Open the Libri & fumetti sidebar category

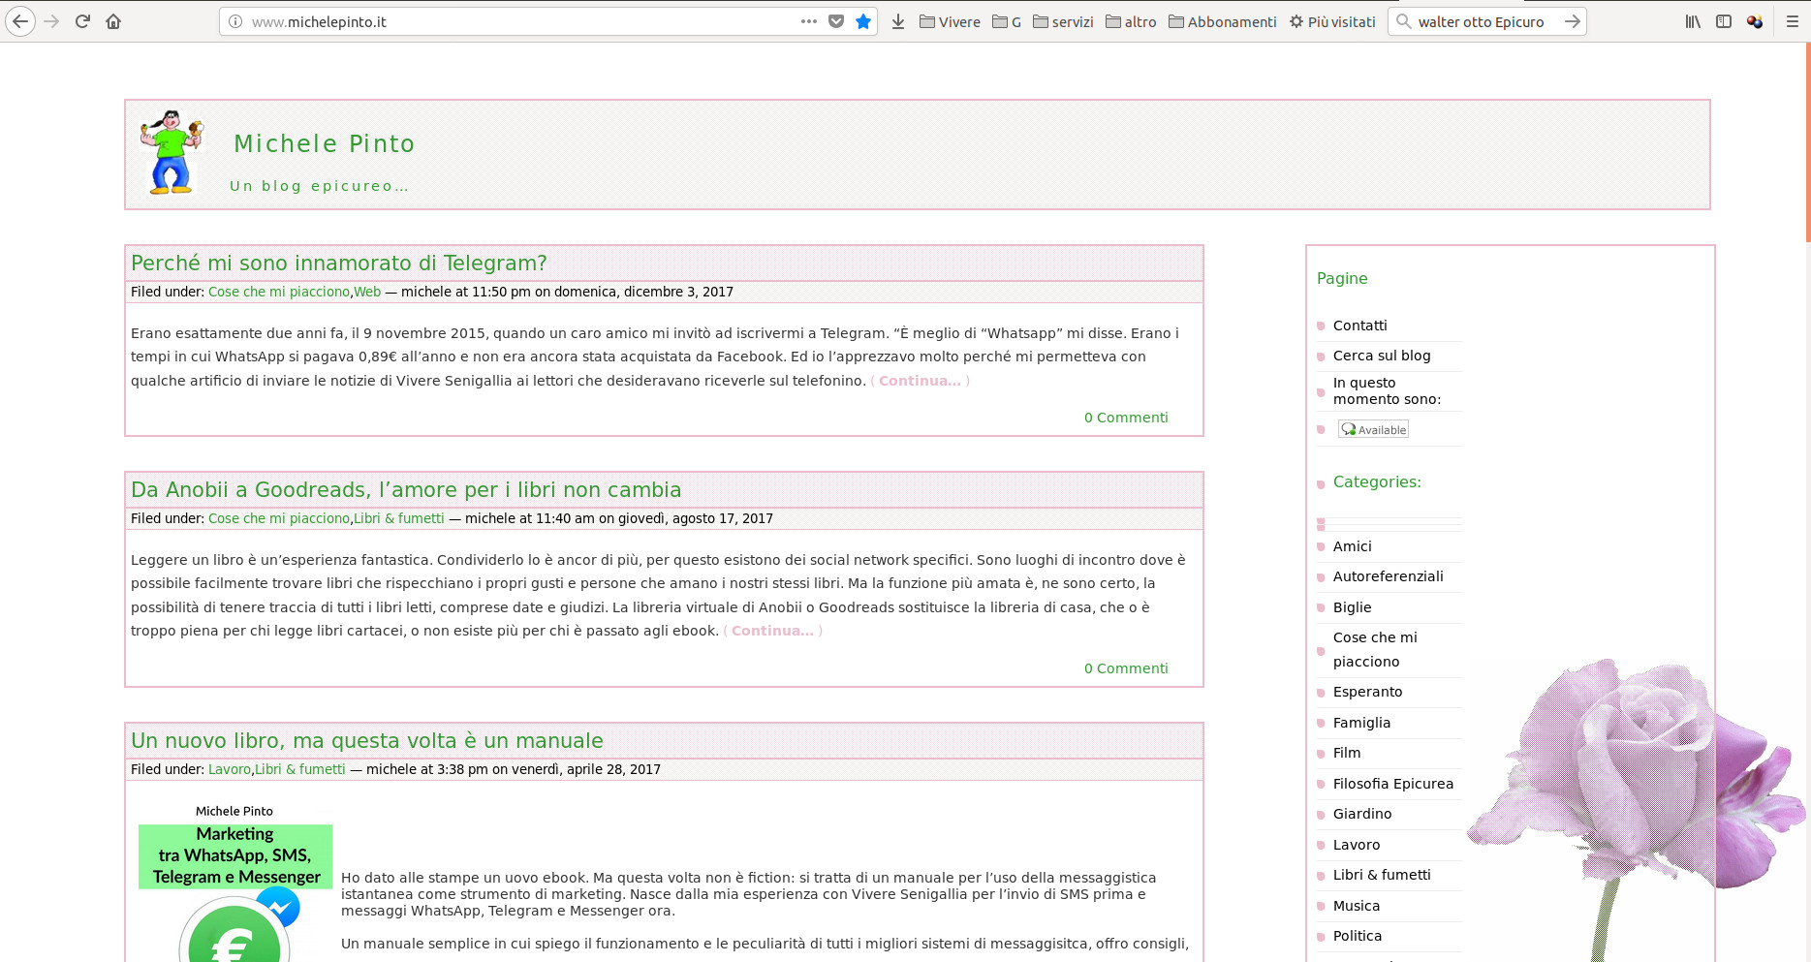click(1382, 875)
